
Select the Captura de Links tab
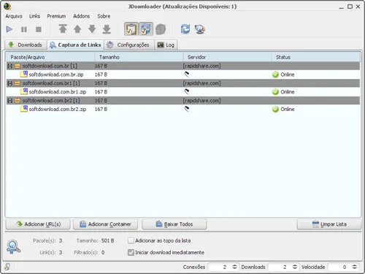pyautogui.click(x=75, y=45)
